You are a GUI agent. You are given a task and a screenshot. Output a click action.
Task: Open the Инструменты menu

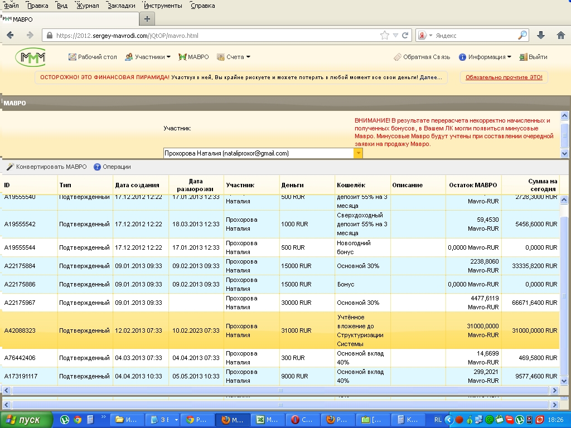(x=163, y=6)
